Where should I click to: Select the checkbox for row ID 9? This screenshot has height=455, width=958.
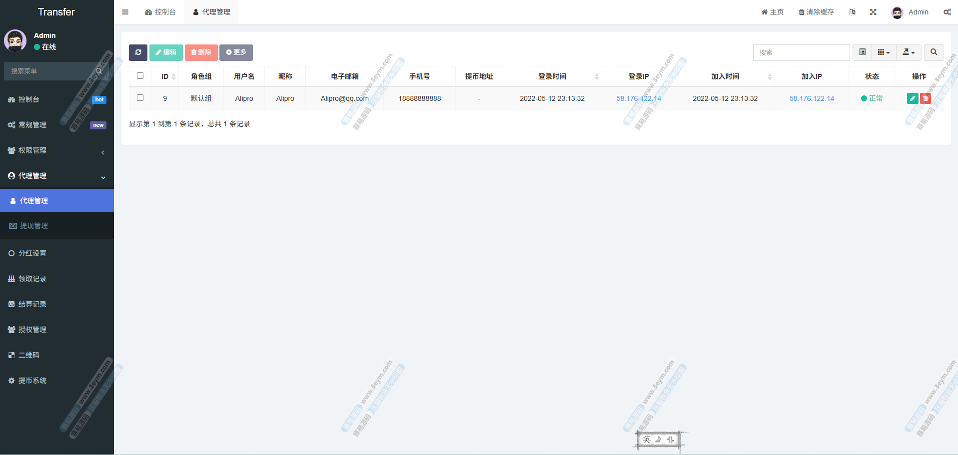(140, 98)
